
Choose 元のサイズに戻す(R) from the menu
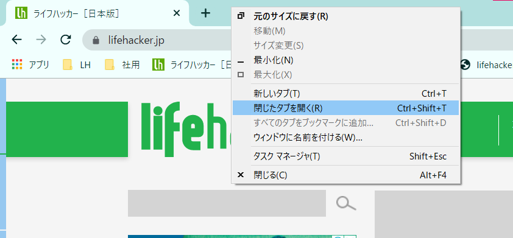[345, 16]
